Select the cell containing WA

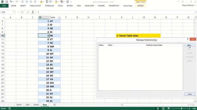pyautogui.click(x=55, y=83)
